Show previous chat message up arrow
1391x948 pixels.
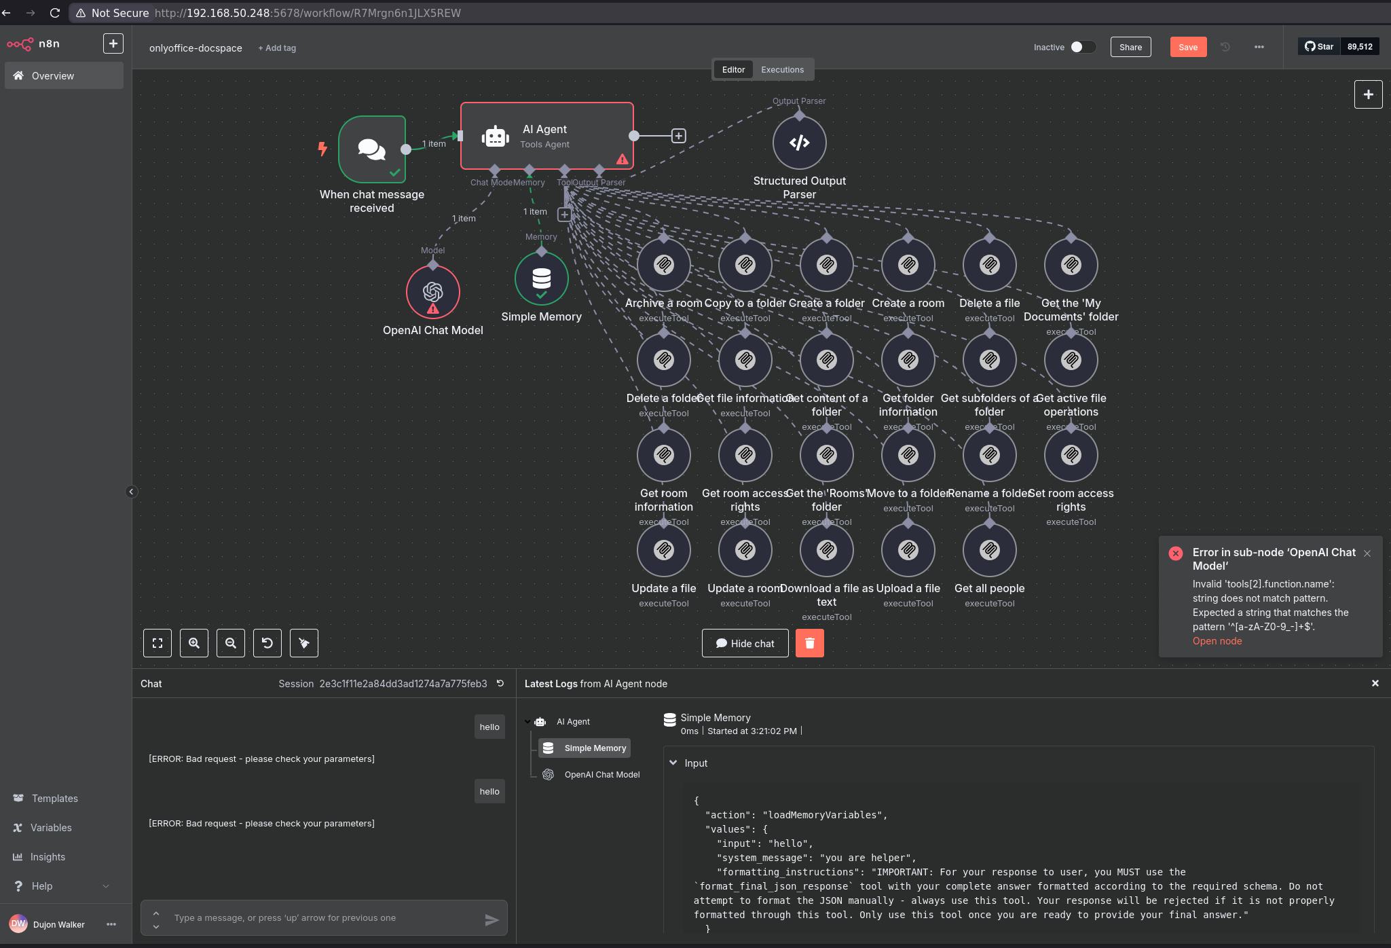(x=156, y=913)
